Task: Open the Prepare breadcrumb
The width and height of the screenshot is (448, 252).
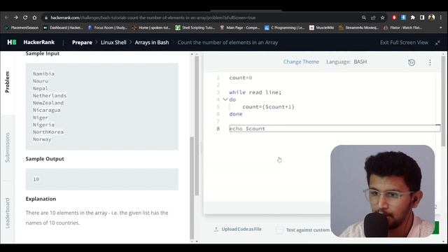Action: 82,42
